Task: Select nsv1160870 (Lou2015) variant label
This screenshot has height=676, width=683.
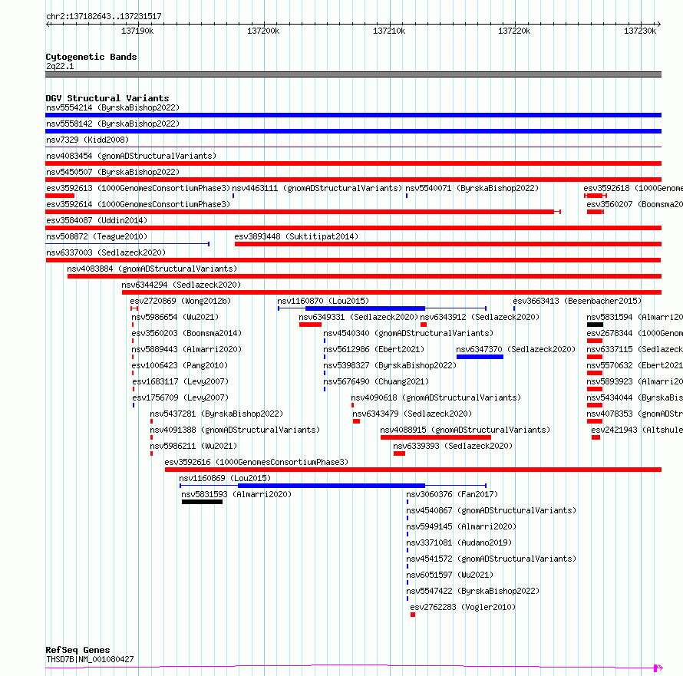Action: (x=323, y=301)
